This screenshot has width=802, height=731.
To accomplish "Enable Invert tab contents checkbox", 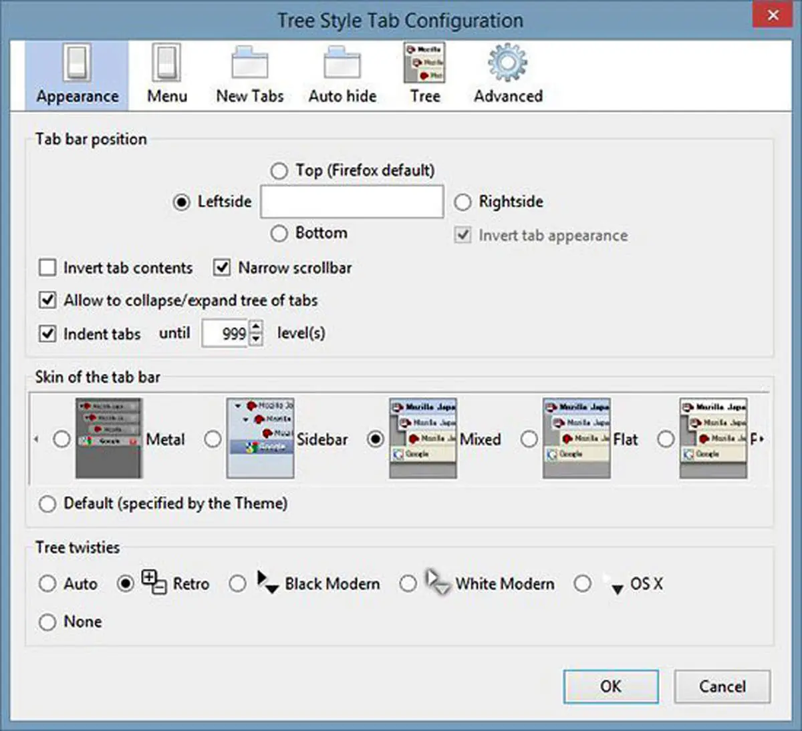I will [x=47, y=268].
